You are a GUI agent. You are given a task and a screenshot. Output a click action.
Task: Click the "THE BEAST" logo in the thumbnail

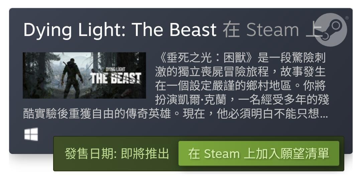(x=116, y=78)
